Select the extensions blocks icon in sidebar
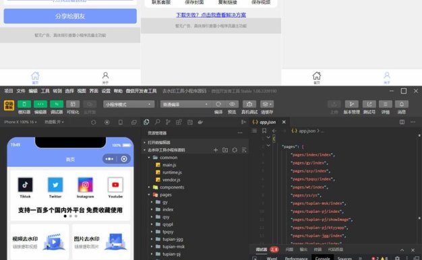Screen dimensions: 422x260 pos(179,122)
